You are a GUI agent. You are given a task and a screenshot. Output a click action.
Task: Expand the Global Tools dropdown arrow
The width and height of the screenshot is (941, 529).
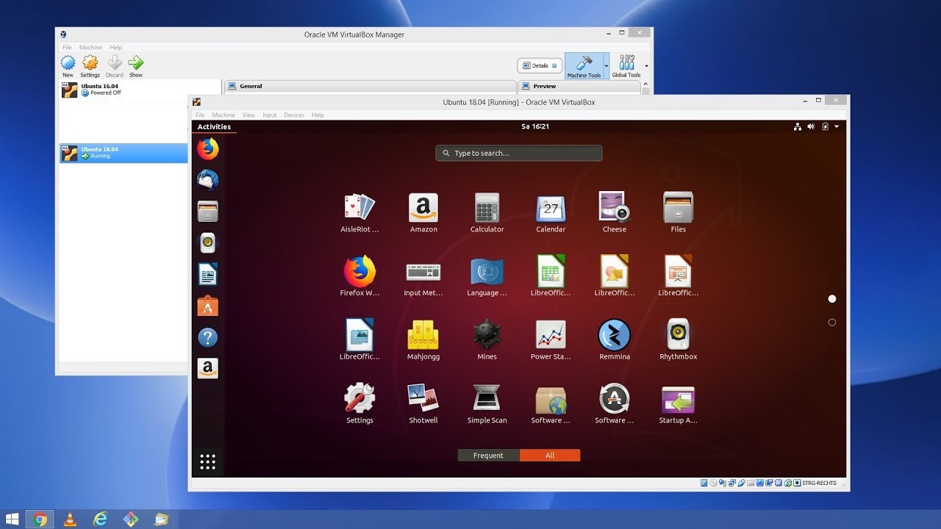(646, 65)
